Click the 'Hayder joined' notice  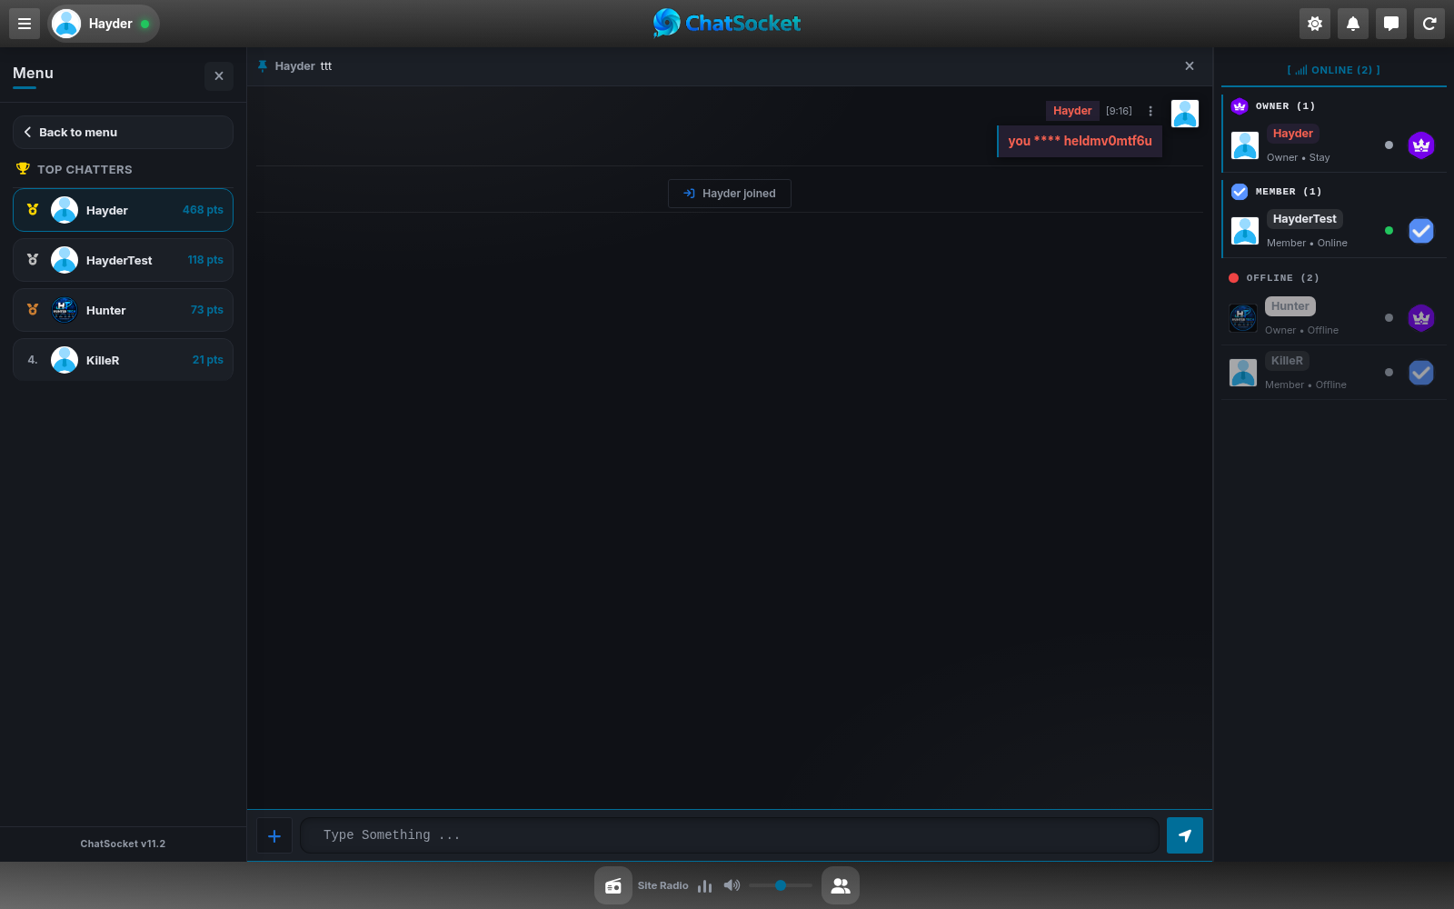tap(730, 194)
